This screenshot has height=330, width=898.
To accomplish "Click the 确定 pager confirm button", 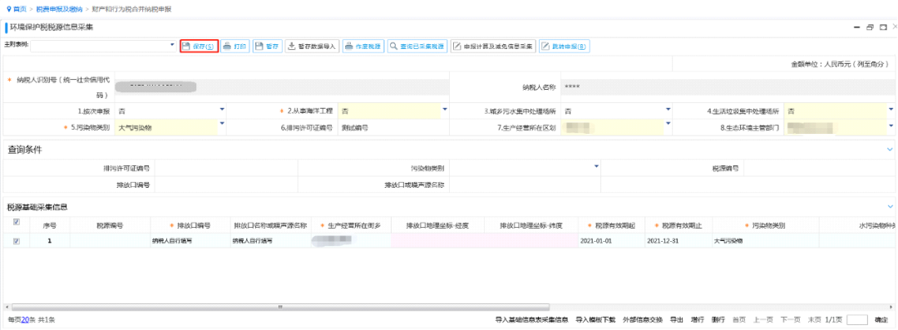I will (x=881, y=320).
